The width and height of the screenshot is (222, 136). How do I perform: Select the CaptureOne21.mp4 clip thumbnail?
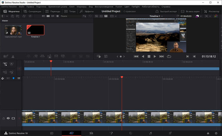click(x=13, y=30)
